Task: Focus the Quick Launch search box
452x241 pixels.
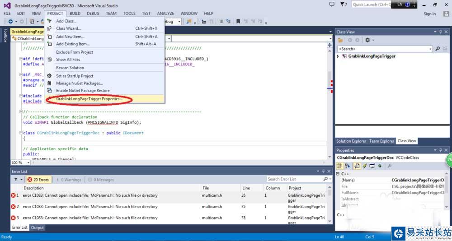Action: tap(371, 5)
